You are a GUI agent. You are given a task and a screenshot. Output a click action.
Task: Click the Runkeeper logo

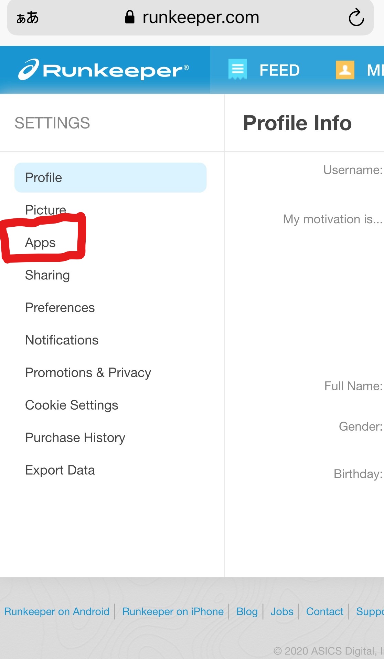[104, 70]
